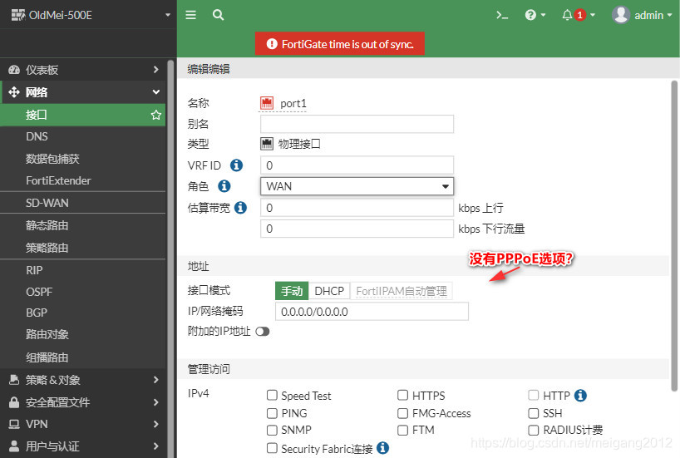Select the FortiIPAM自动管理 mode button
Screen dimensions: 680x458
click(402, 291)
